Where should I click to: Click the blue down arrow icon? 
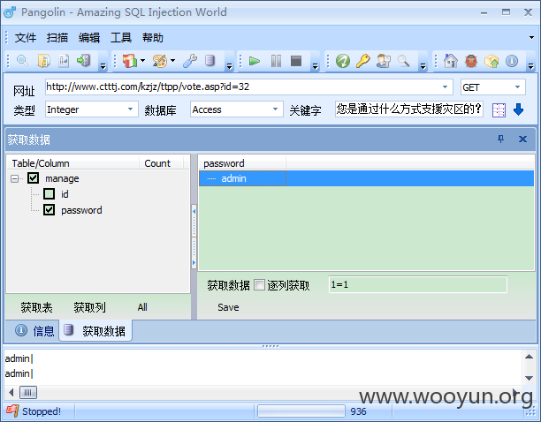pos(518,109)
